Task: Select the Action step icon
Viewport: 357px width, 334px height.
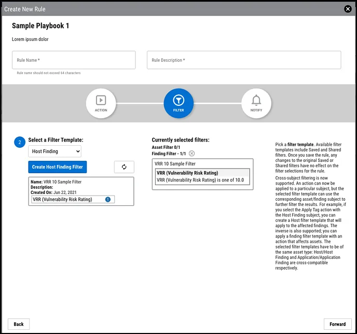Action: click(x=101, y=103)
